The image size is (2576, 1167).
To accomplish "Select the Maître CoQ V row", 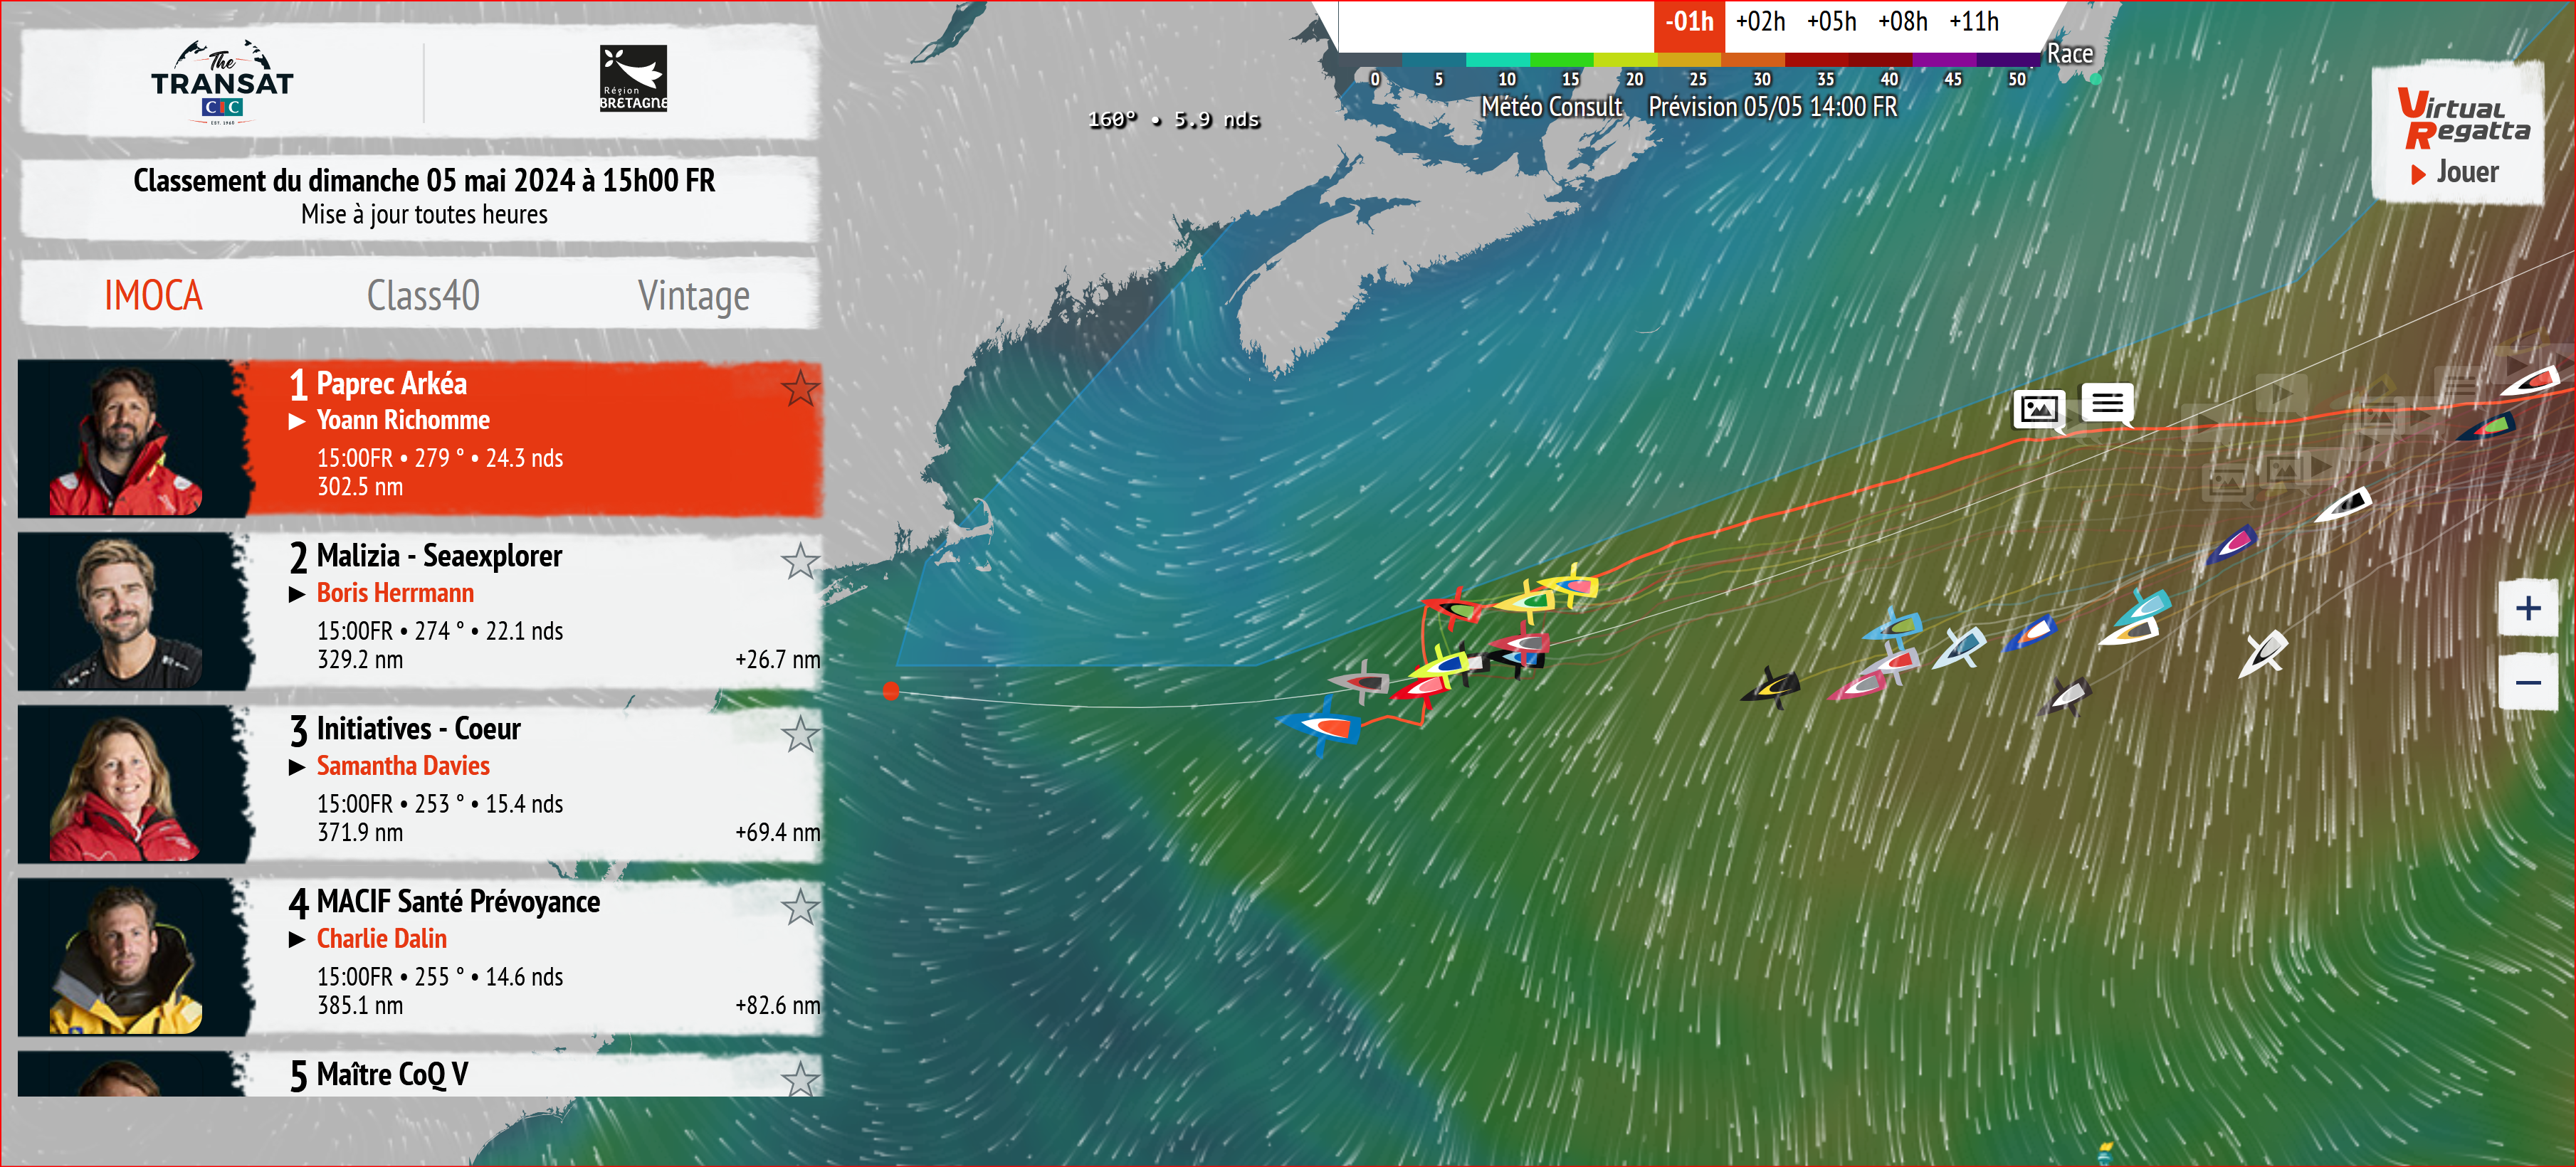I will (420, 1074).
